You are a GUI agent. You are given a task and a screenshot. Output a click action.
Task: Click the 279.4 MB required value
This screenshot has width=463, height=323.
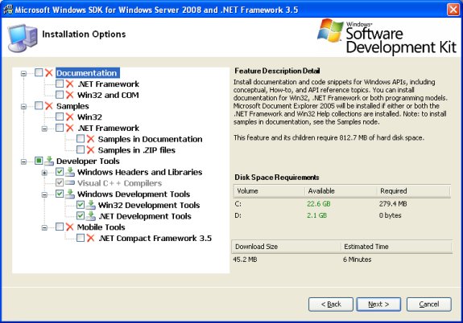tap(393, 203)
